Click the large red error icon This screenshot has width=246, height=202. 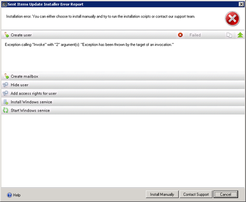[x=232, y=19]
